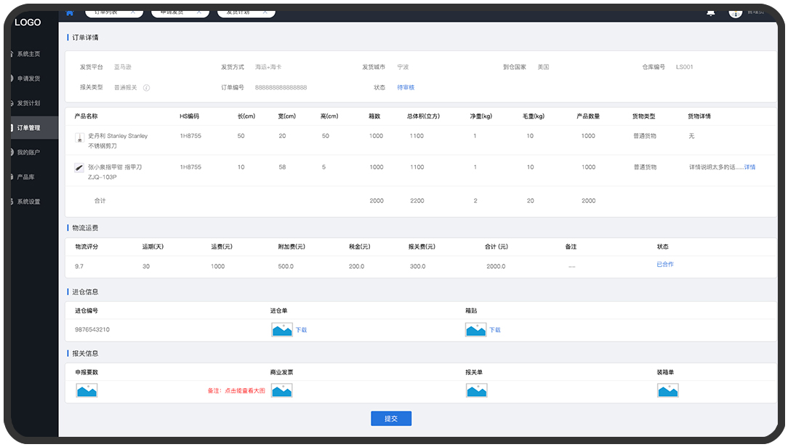
Task: View the 报关单 image
Action: tap(476, 391)
